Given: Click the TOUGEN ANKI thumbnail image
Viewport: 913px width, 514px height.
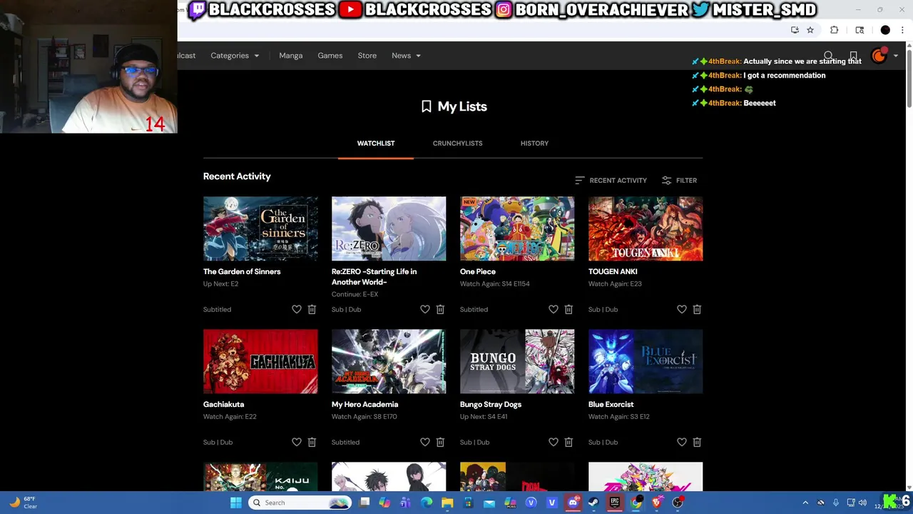Looking at the screenshot, I should 646,228.
